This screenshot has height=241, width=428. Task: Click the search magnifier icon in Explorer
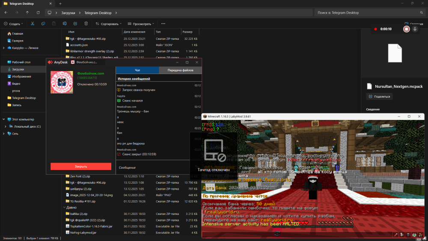(422, 12)
